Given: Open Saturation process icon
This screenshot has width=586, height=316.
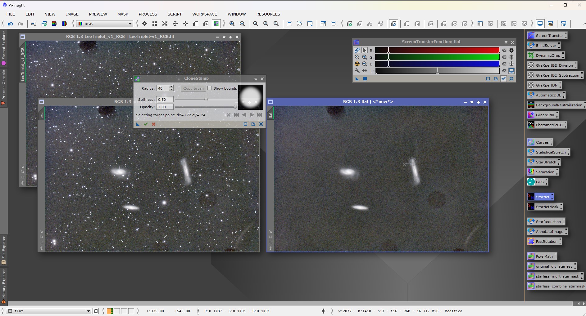Looking at the screenshot, I should point(542,172).
